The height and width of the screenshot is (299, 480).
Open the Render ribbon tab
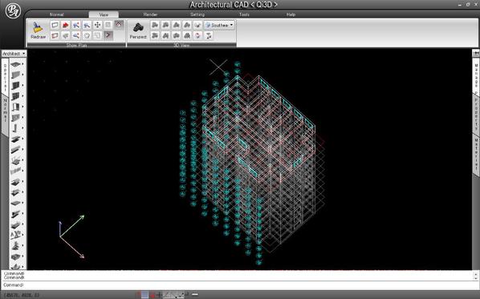(x=150, y=14)
